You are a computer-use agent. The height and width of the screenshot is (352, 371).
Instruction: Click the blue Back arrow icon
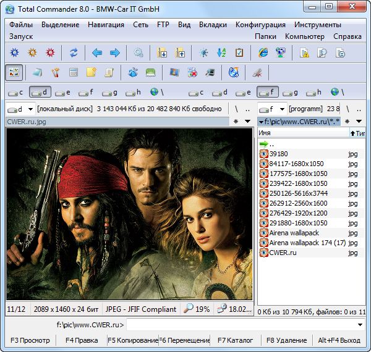(97, 53)
